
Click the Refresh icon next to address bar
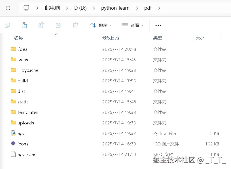8,8
